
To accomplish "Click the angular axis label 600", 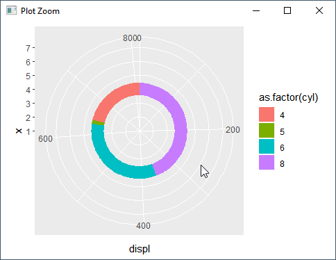I will 45,139.
